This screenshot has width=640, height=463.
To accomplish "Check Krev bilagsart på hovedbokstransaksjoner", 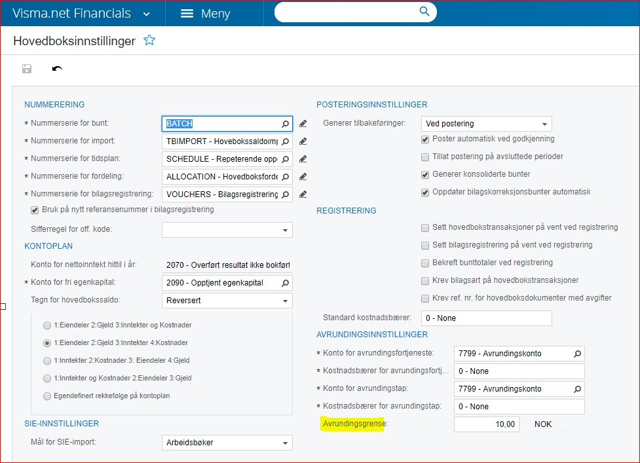I will tap(425, 281).
